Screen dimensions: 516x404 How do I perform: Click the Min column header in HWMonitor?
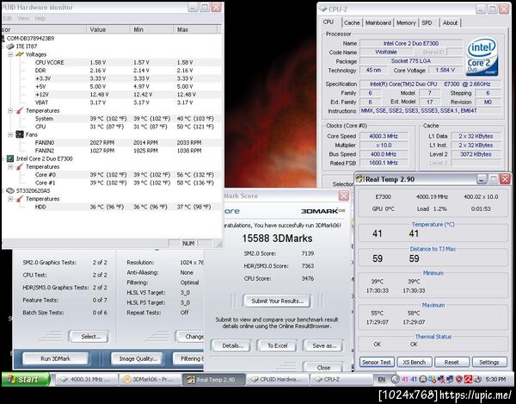tap(151, 29)
